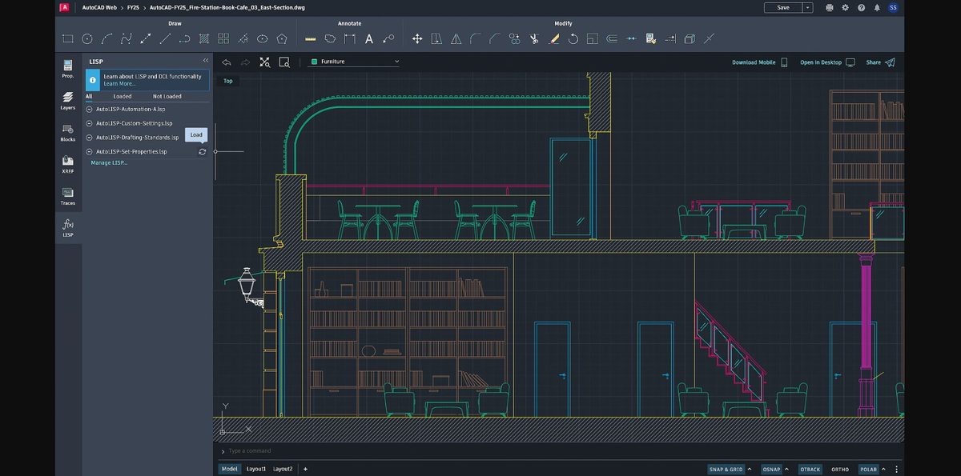
Task: Click the command line input field
Action: click(x=558, y=451)
